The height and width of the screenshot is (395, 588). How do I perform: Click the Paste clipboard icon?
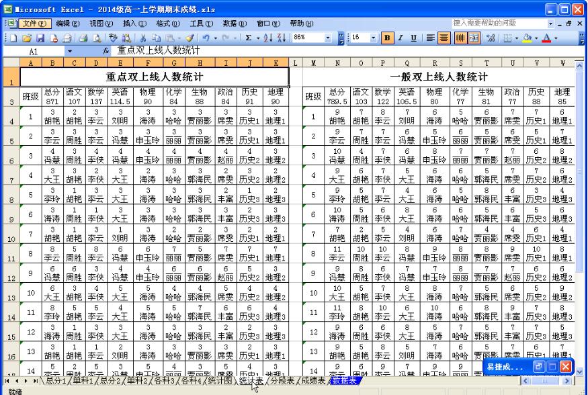pyautogui.click(x=170, y=38)
